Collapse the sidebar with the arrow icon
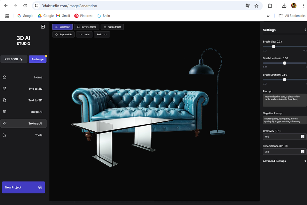Screen dimensions: 307x205 coord(43,27)
